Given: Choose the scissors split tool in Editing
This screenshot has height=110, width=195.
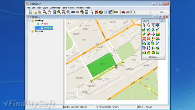Looking at the screenshot, I should [153, 39].
